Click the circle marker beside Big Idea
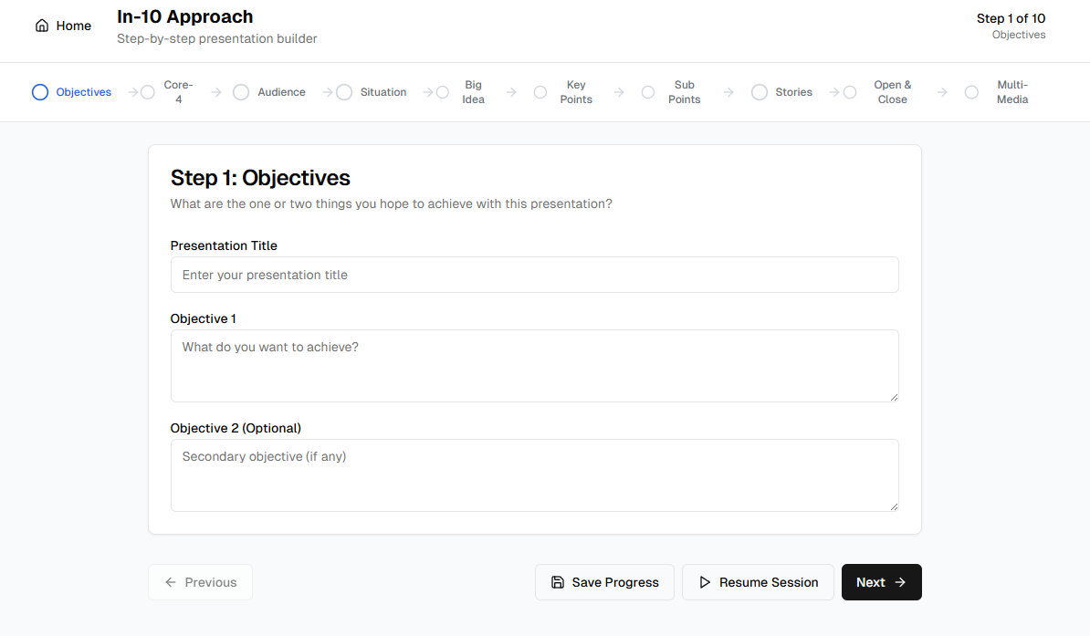1090x636 pixels. tap(442, 92)
